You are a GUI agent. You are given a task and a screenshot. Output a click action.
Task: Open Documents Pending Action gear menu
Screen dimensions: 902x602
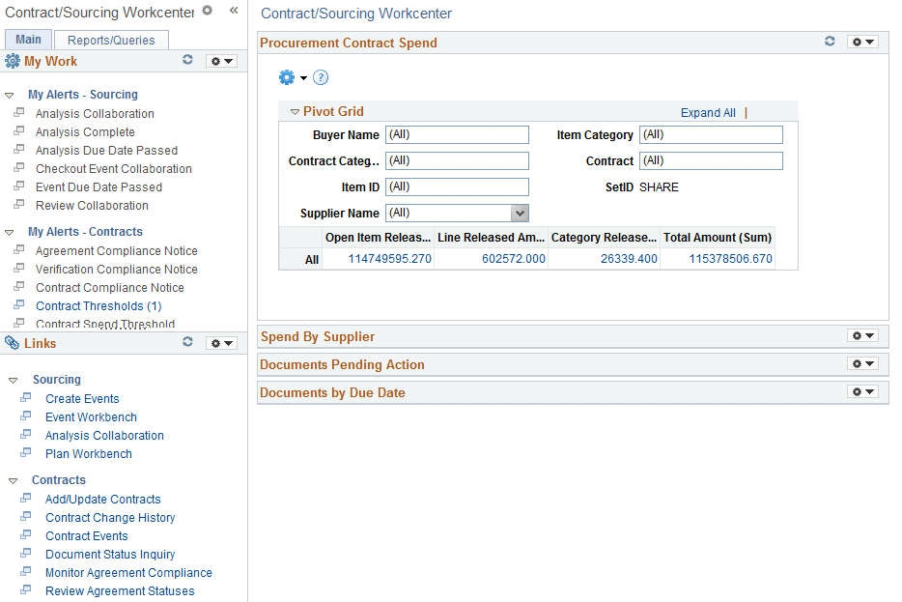click(862, 363)
